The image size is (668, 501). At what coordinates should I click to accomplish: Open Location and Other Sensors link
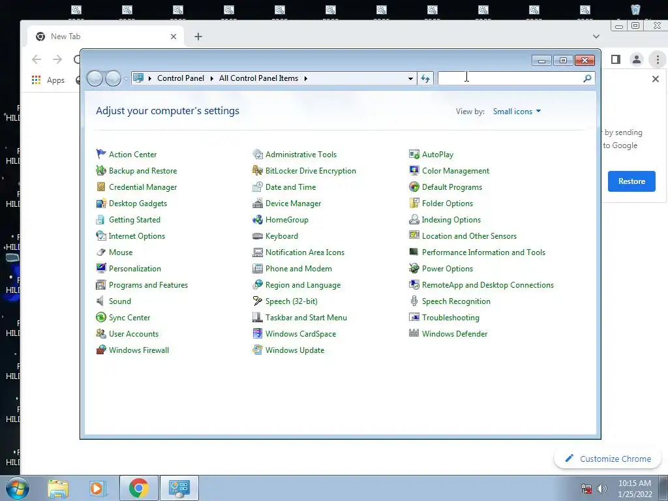point(469,235)
